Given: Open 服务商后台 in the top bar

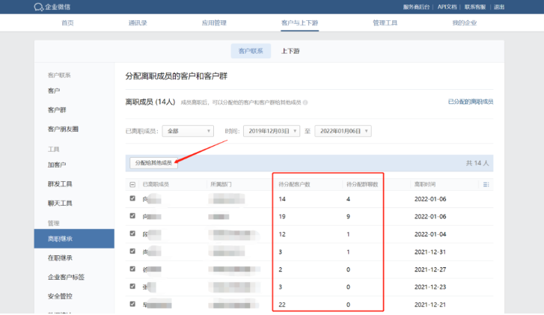Looking at the screenshot, I should pyautogui.click(x=417, y=7).
